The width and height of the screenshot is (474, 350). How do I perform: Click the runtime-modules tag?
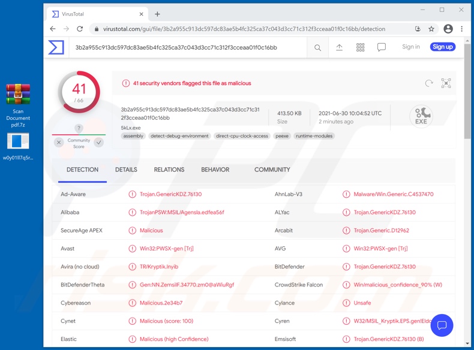point(314,136)
